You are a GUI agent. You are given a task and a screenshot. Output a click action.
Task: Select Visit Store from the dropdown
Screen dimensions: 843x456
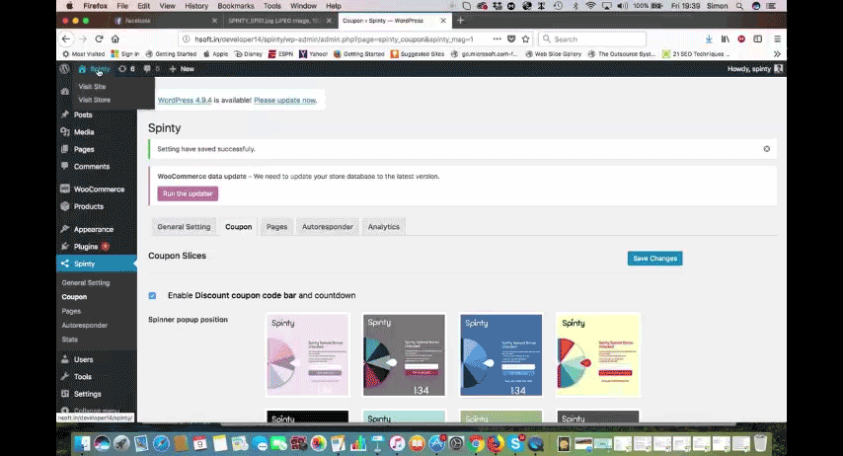coord(94,100)
